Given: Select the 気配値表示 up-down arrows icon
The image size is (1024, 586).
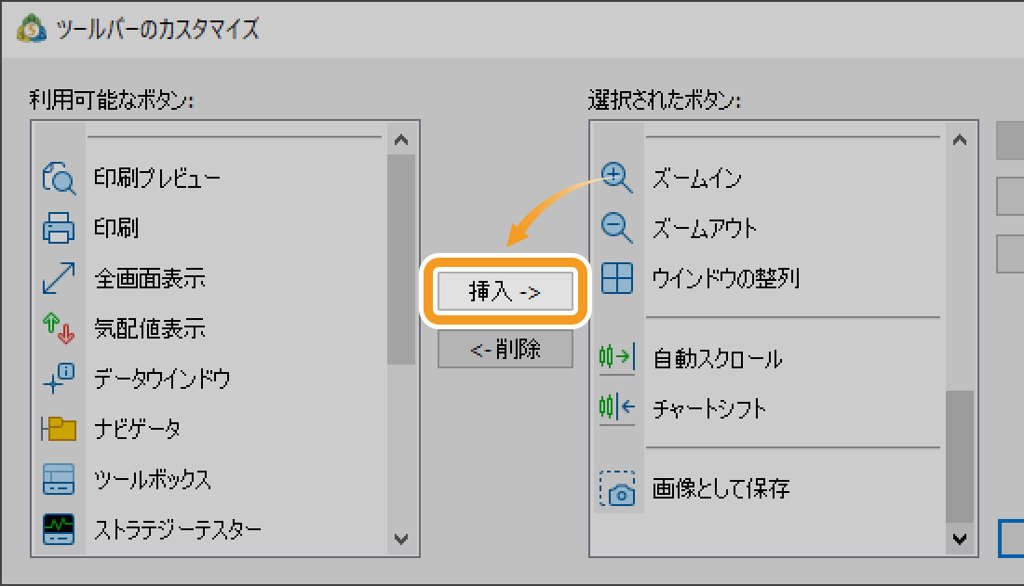Looking at the screenshot, I should tap(59, 328).
